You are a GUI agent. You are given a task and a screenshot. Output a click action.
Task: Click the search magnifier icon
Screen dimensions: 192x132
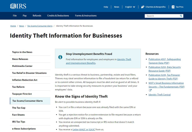181,16
